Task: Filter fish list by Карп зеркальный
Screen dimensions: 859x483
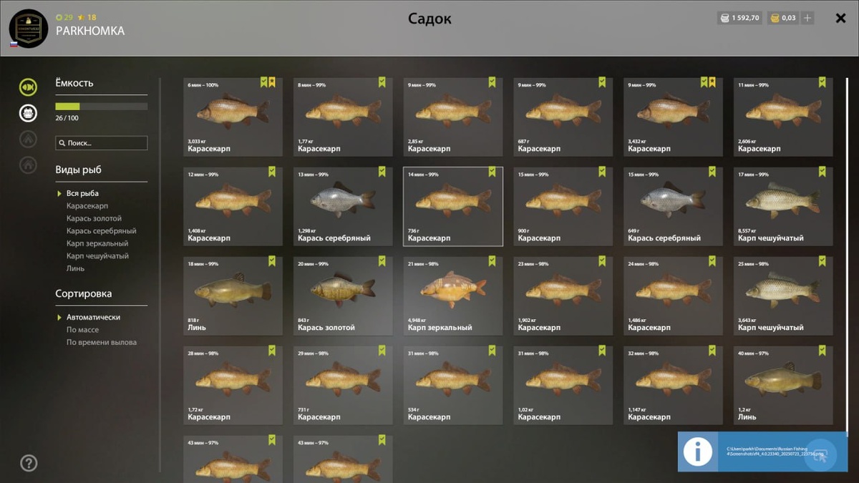Action: pyautogui.click(x=97, y=243)
